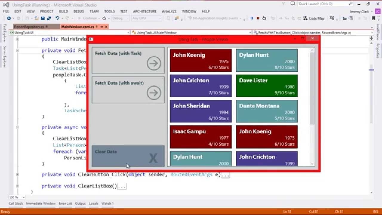Open the UsingTask.UI.MainWindow type dropdown

click(x=191, y=33)
